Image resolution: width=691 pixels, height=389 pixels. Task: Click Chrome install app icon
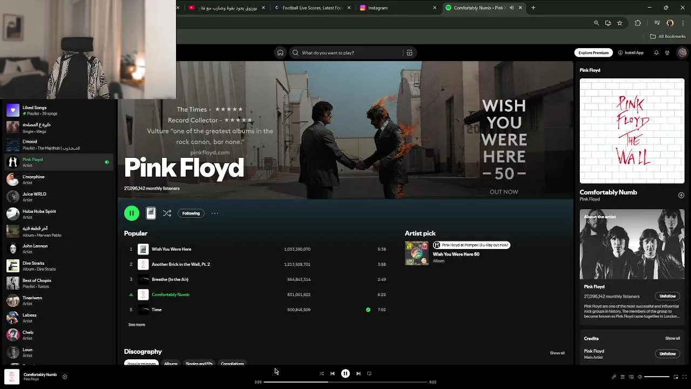click(608, 23)
